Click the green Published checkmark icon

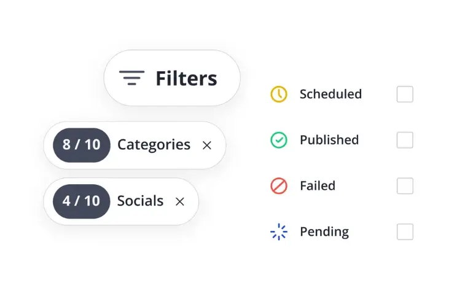click(279, 140)
